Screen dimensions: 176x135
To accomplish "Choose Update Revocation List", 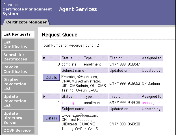I will 15,101.
